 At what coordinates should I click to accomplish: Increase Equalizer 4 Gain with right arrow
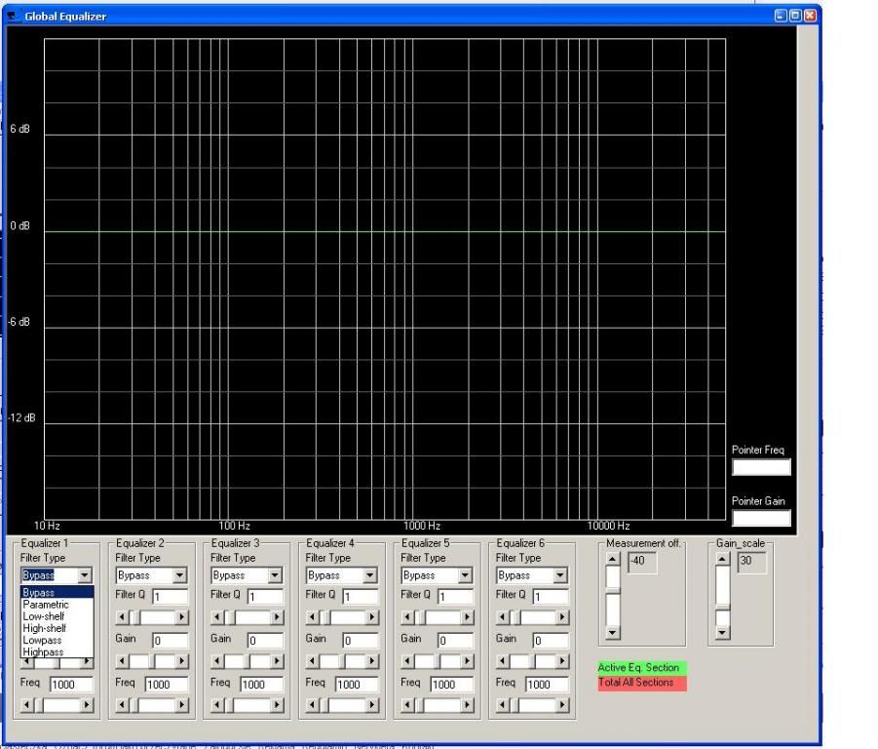(x=372, y=661)
